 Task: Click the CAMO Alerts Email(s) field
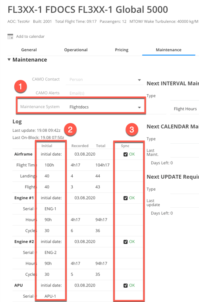click(104, 93)
